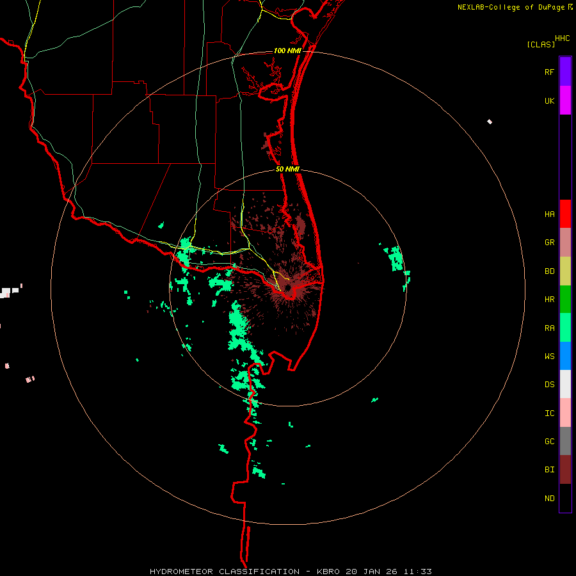
Task: Click the KBRO radar site identifier
Action: click(328, 572)
